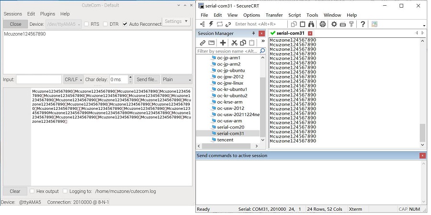The image size is (431, 215).
Task: Toggle RTS checkbox in CuteCom
Action: [x=86, y=24]
